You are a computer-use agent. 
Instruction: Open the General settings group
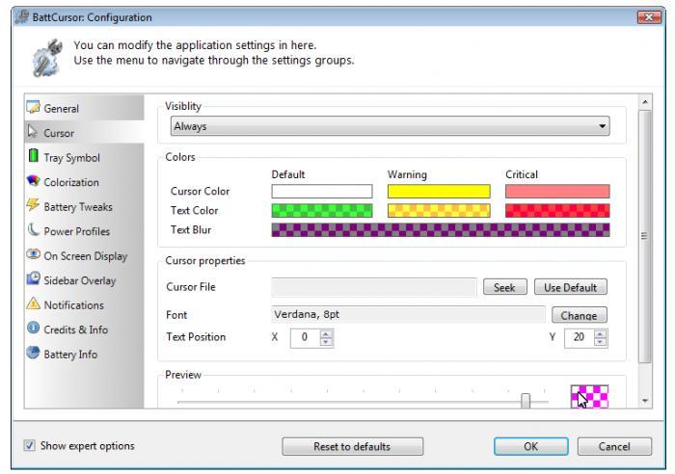click(x=85, y=108)
